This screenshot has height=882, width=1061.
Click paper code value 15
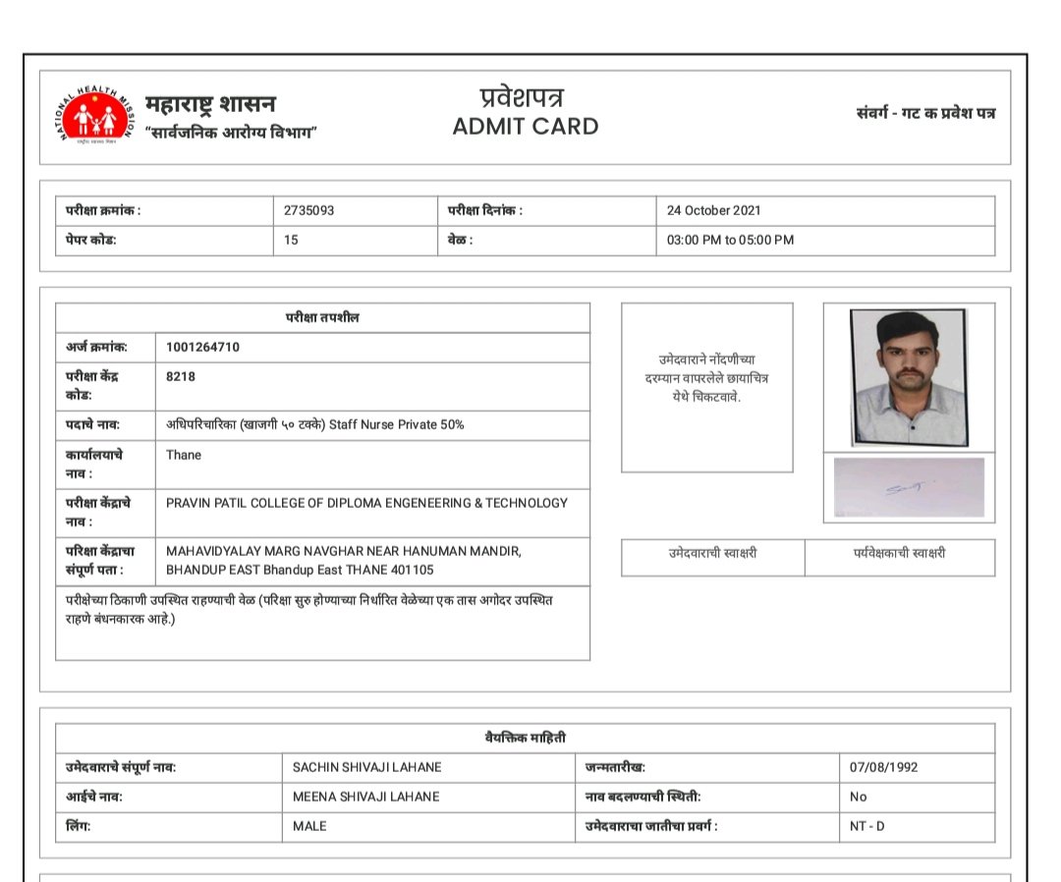tap(291, 240)
